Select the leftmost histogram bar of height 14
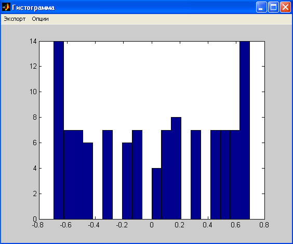This screenshot has height=244, width=293. click(x=59, y=130)
